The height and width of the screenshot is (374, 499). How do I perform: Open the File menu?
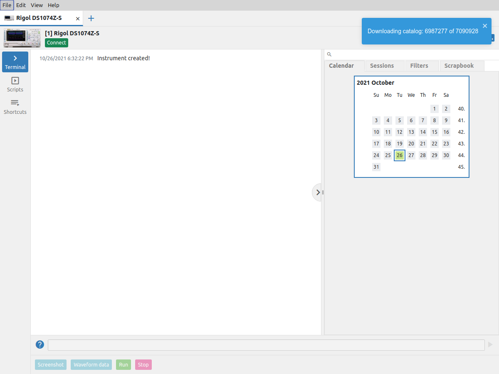[x=7, y=5]
